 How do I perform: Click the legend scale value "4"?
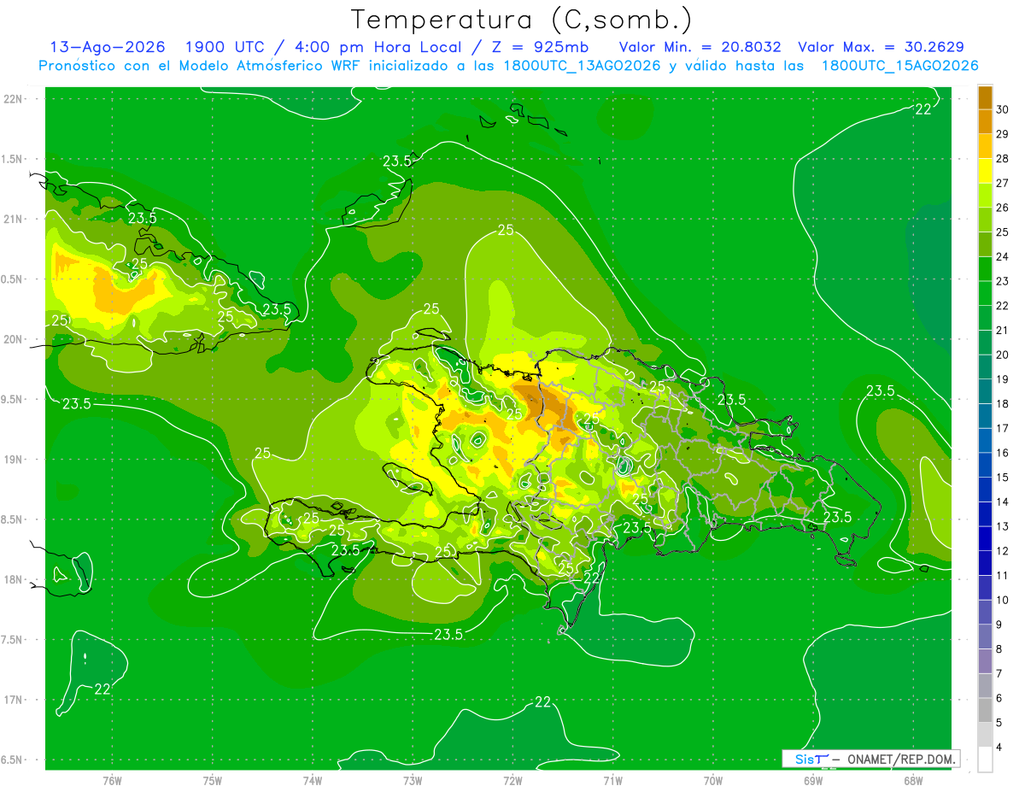[x=999, y=747]
